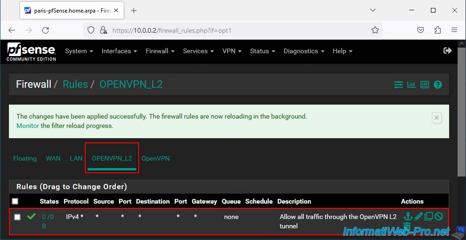Close the paris-pfSense browser tab
This screenshot has width=466, height=240.
click(116, 10)
